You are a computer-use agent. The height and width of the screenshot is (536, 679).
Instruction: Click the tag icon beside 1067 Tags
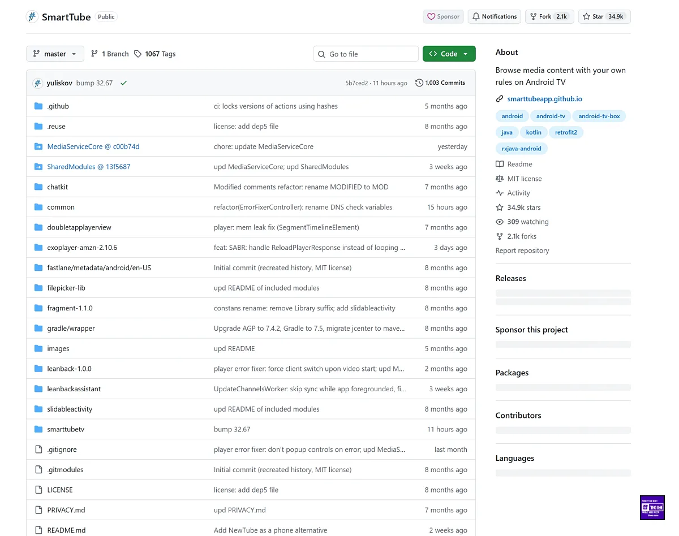pos(138,54)
